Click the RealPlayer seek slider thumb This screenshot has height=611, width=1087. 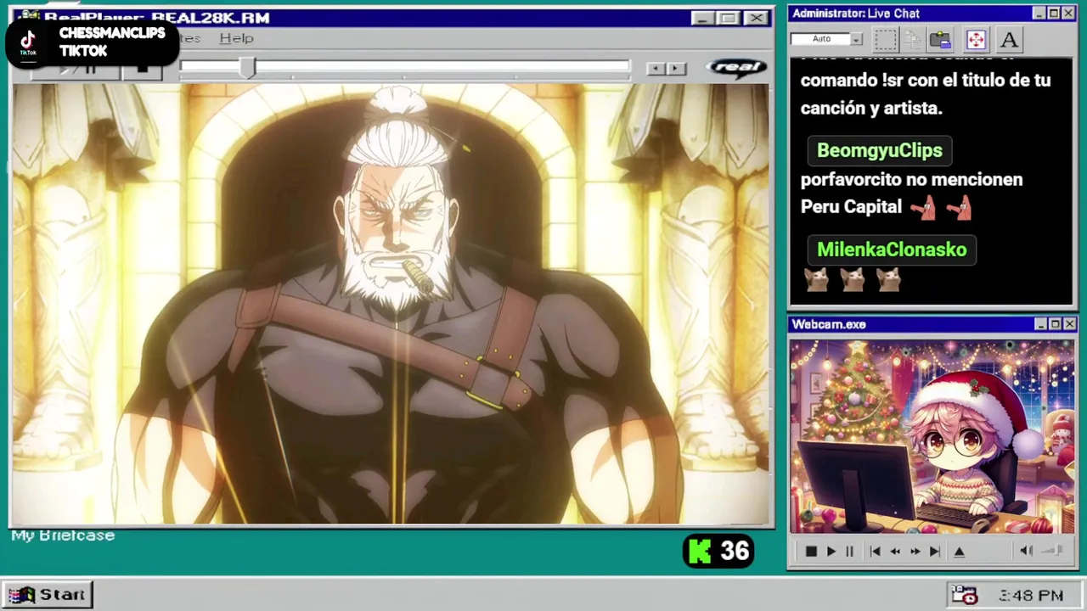(x=247, y=68)
